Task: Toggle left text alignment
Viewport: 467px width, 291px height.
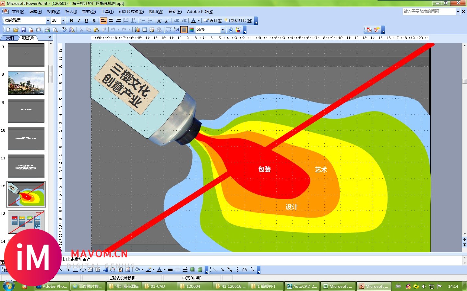Action: coord(103,21)
